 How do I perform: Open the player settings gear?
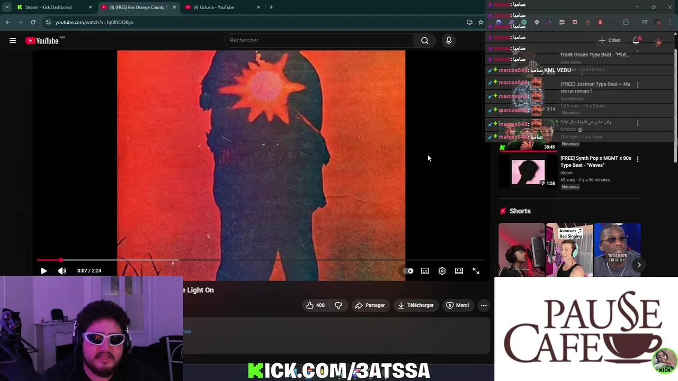tap(442, 271)
